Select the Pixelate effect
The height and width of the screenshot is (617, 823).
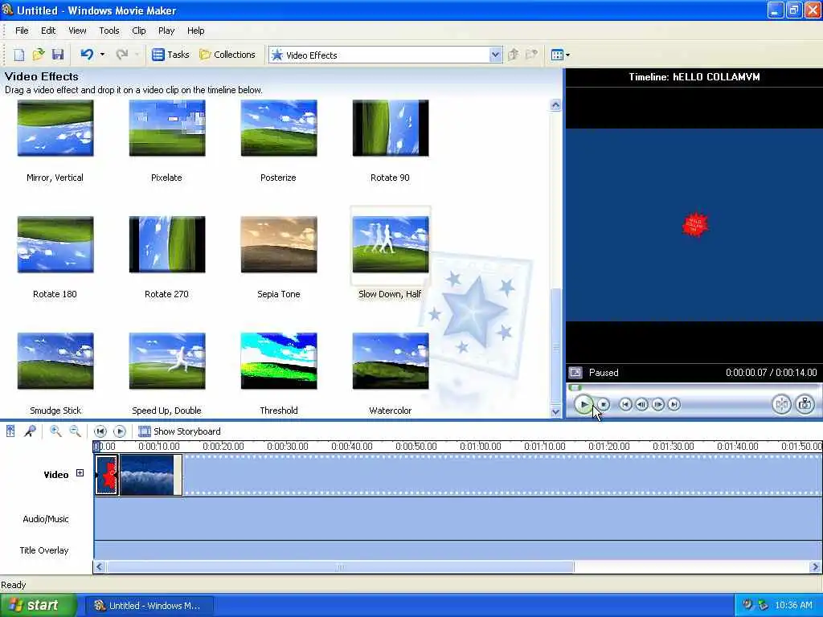pos(167,128)
